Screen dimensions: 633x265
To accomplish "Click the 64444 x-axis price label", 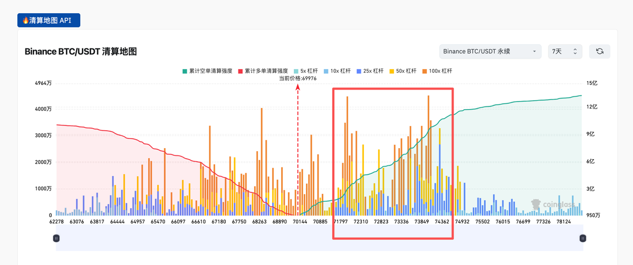I will click(117, 222).
